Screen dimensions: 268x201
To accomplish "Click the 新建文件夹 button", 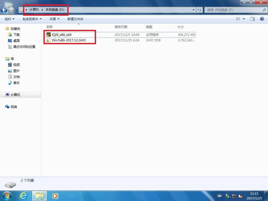I will click(x=75, y=19).
